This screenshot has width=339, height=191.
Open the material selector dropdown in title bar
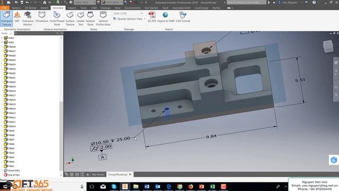click(x=94, y=2)
